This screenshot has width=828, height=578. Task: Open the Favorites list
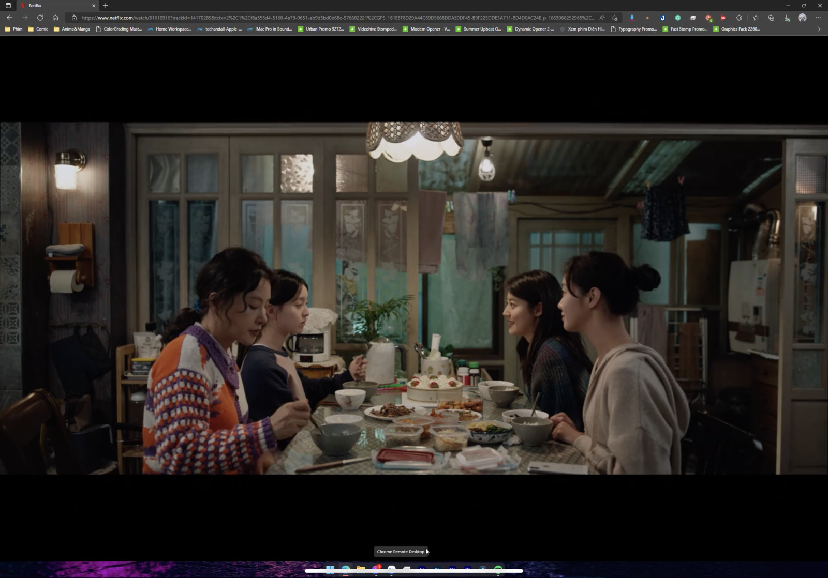click(x=756, y=18)
